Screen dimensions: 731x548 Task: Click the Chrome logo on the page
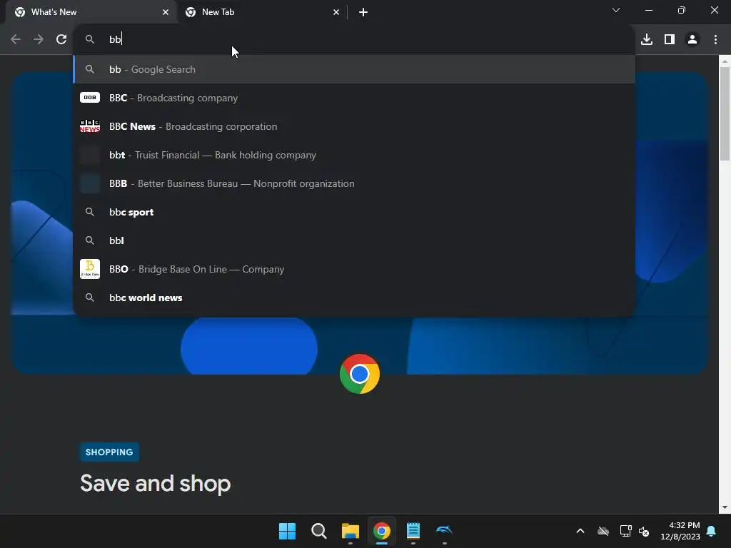[x=360, y=374]
